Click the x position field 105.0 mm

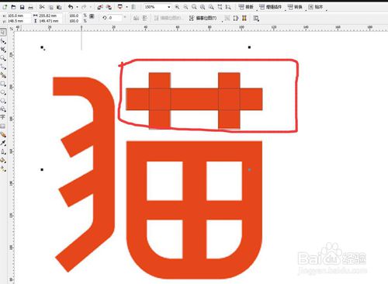(x=19, y=16)
